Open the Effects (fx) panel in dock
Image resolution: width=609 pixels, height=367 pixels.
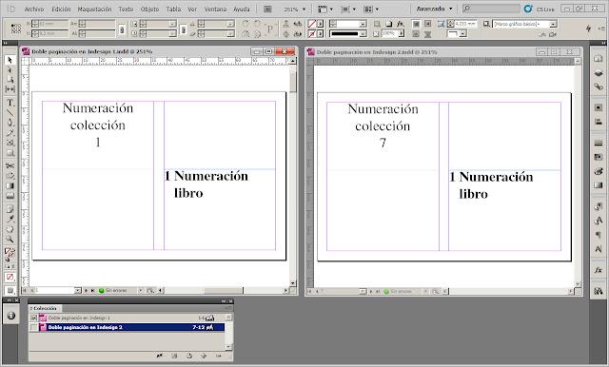(599, 270)
